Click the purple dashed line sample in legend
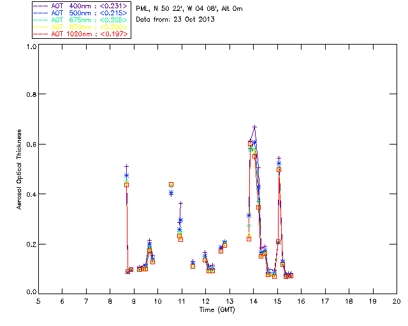This screenshot has height=326, width=408. (x=41, y=6)
